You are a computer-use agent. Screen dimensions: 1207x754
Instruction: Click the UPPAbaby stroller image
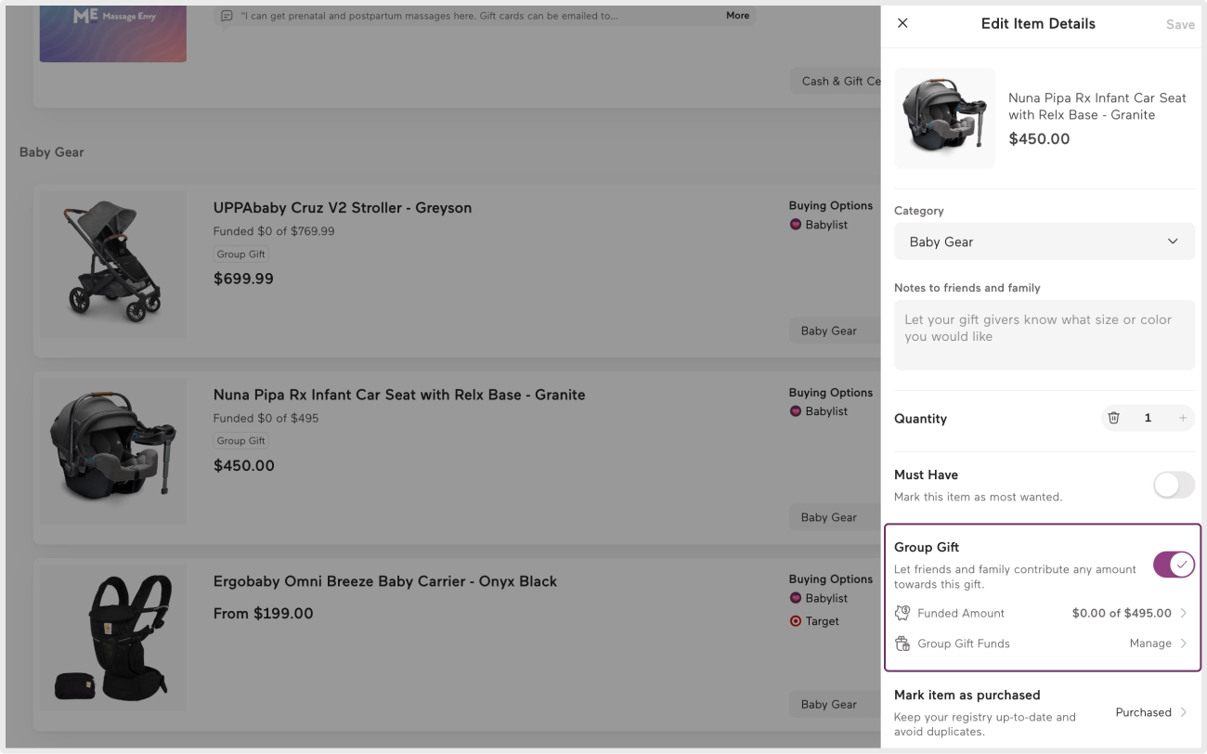[112, 264]
